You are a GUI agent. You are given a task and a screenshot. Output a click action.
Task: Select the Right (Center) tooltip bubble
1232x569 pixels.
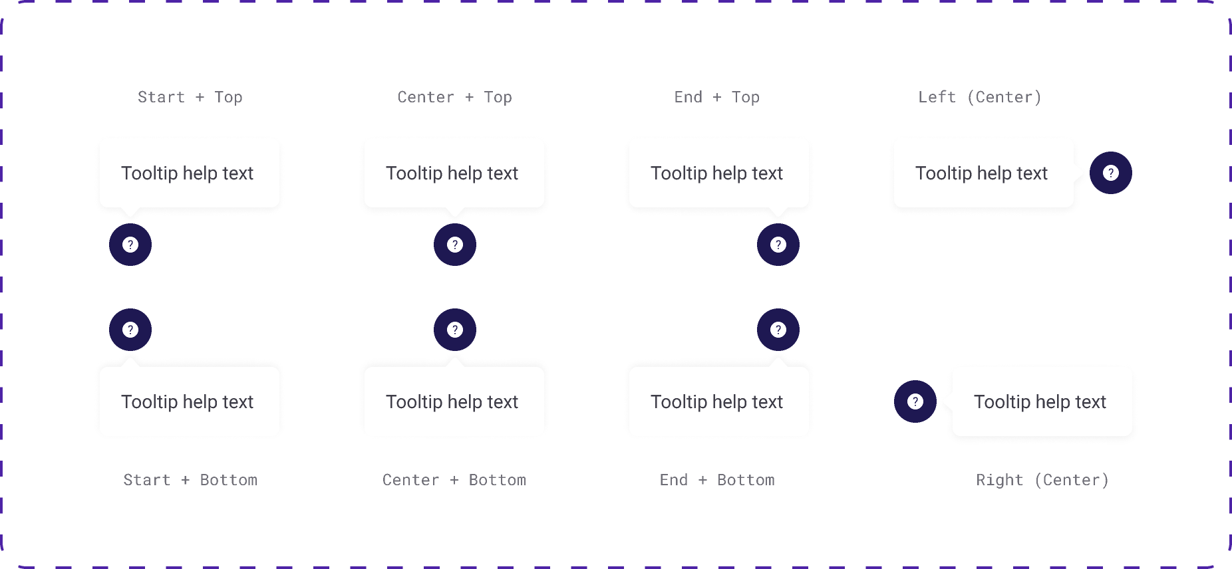[1040, 401]
